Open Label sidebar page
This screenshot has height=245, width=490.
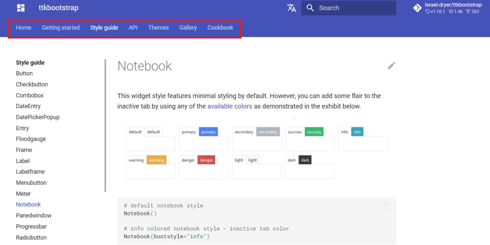23,161
